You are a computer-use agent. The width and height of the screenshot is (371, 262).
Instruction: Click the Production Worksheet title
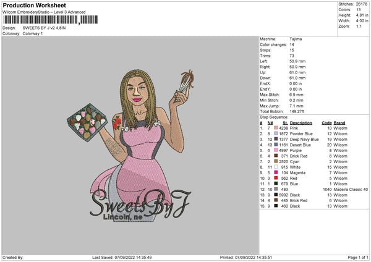click(34, 5)
